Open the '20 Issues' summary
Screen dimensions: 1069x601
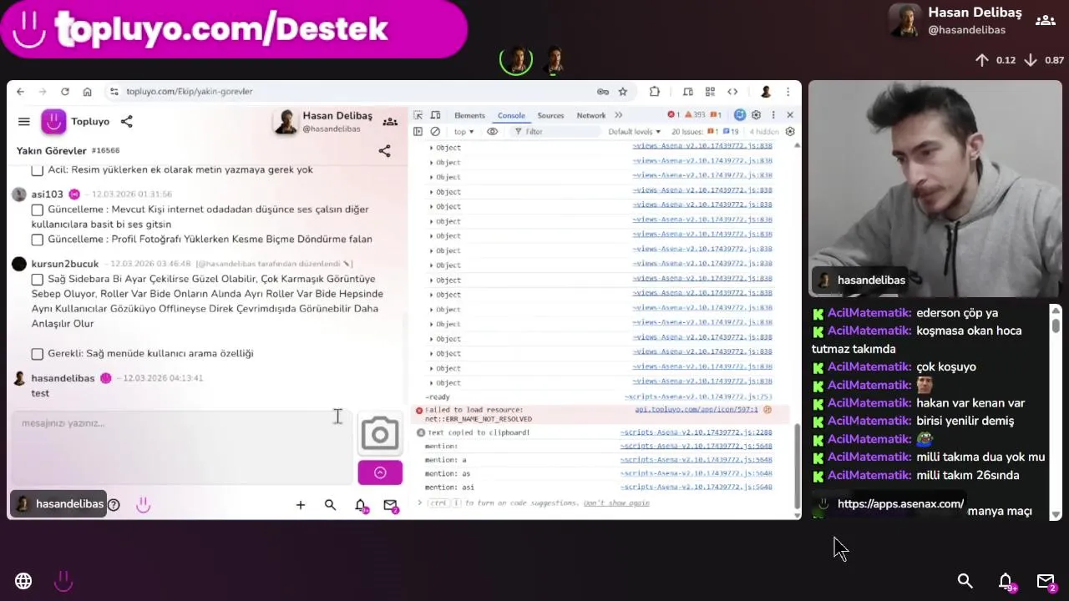[x=706, y=132]
